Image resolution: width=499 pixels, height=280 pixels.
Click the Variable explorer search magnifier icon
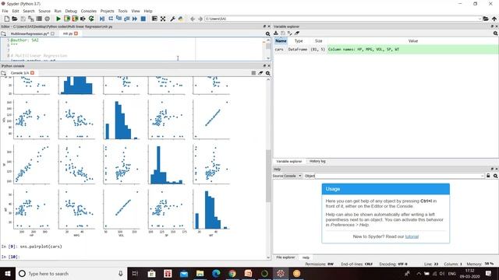pos(496,33)
